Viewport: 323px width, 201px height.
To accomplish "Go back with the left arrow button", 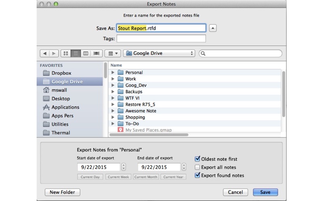I will point(45,53).
